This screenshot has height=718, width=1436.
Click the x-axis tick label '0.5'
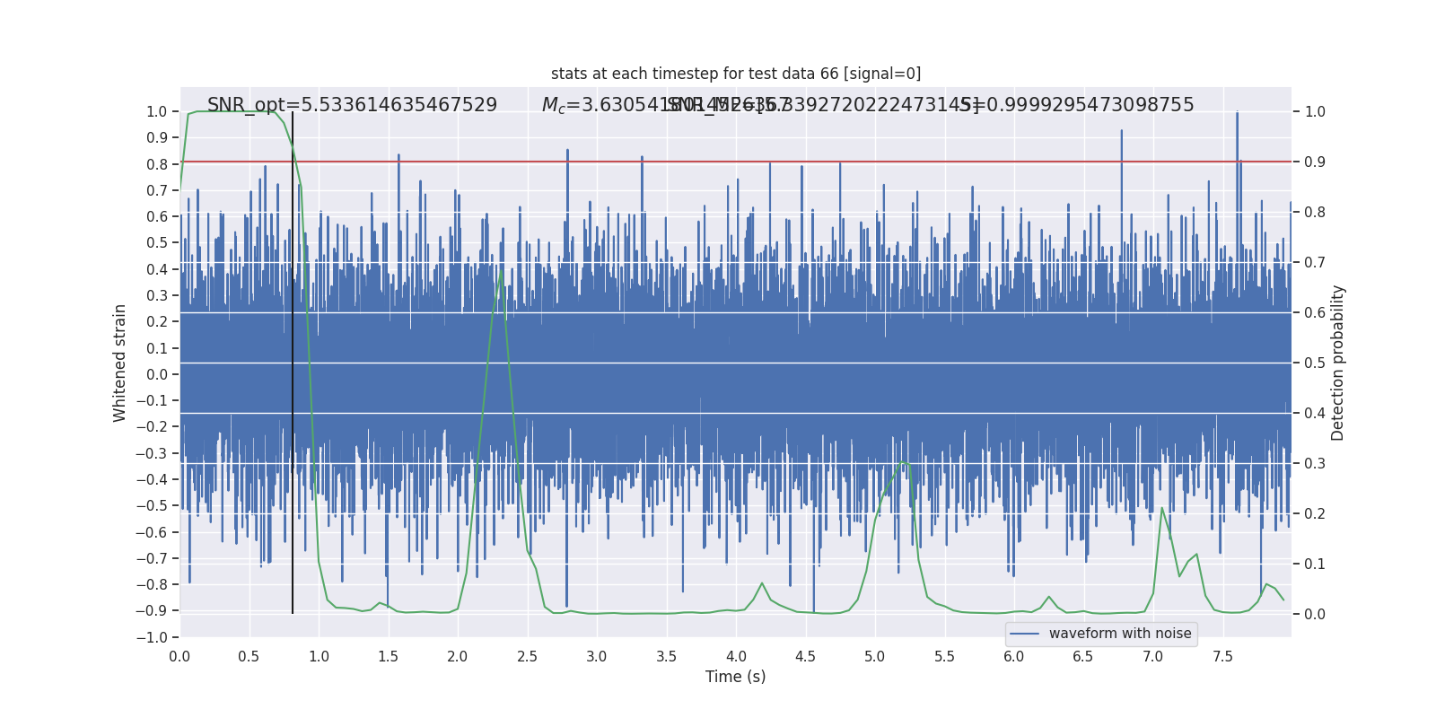click(250, 657)
